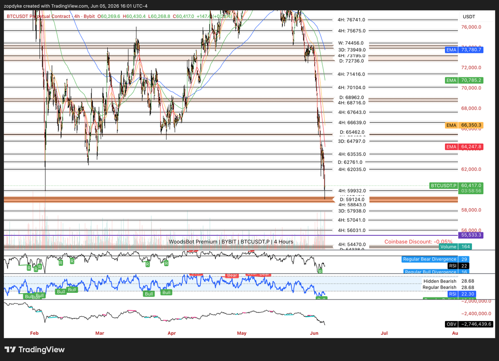Click the Regular Bearish 28.68 row
The height and width of the screenshot is (361, 499).
(449, 287)
